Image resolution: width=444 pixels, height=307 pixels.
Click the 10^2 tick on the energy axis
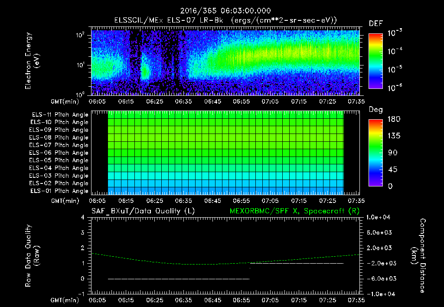[80, 35]
